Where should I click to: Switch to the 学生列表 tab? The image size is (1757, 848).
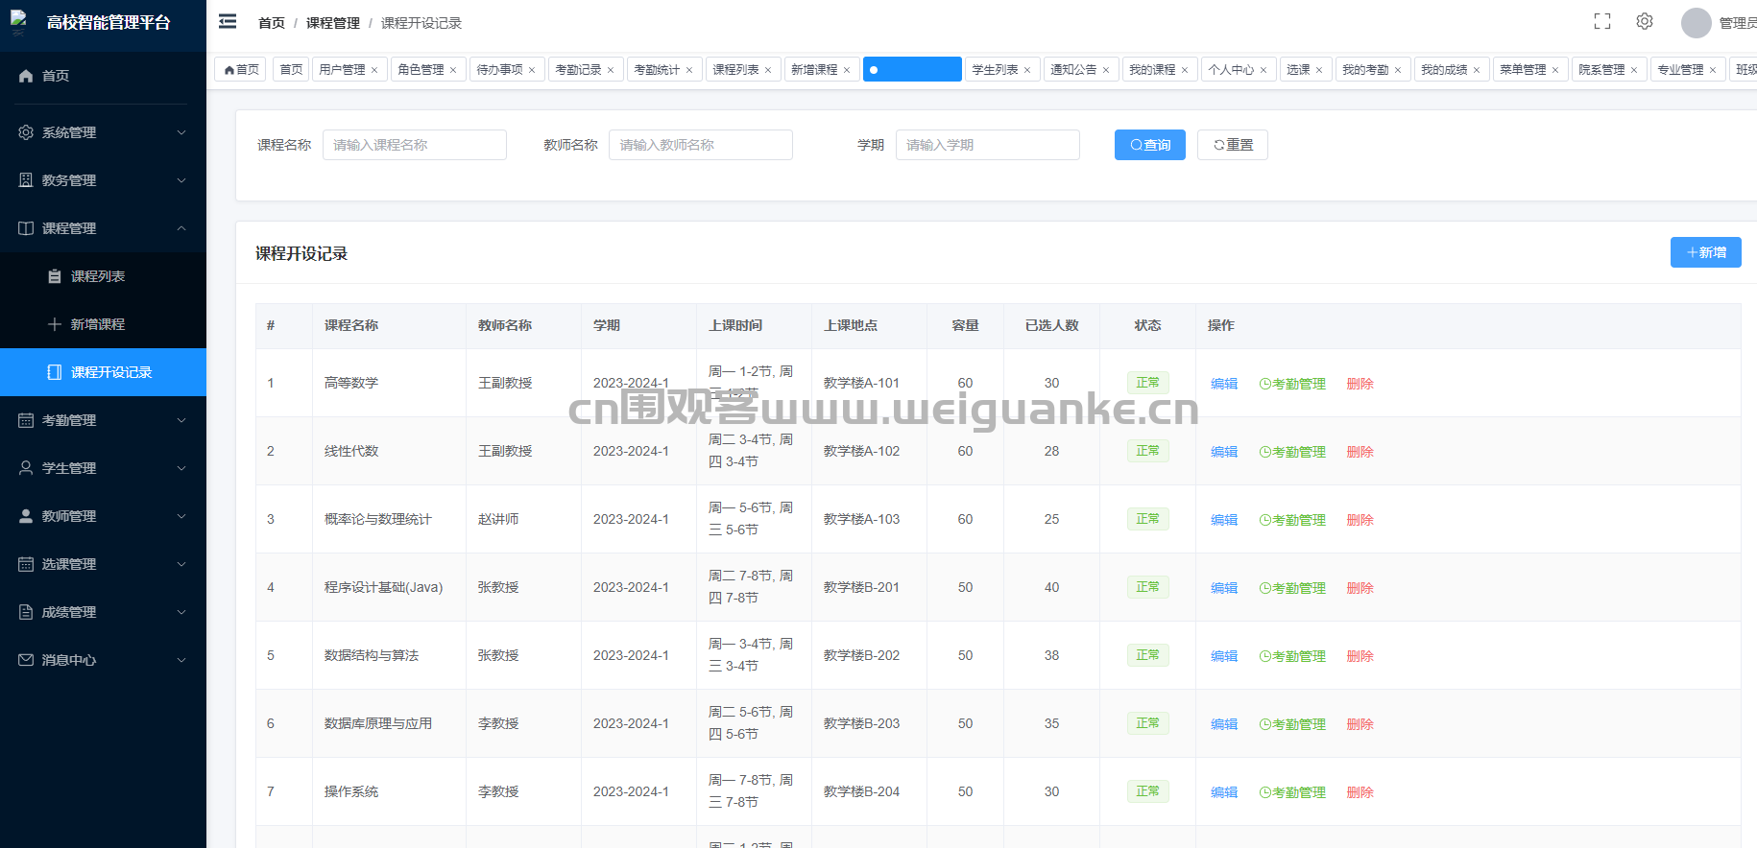(x=995, y=70)
